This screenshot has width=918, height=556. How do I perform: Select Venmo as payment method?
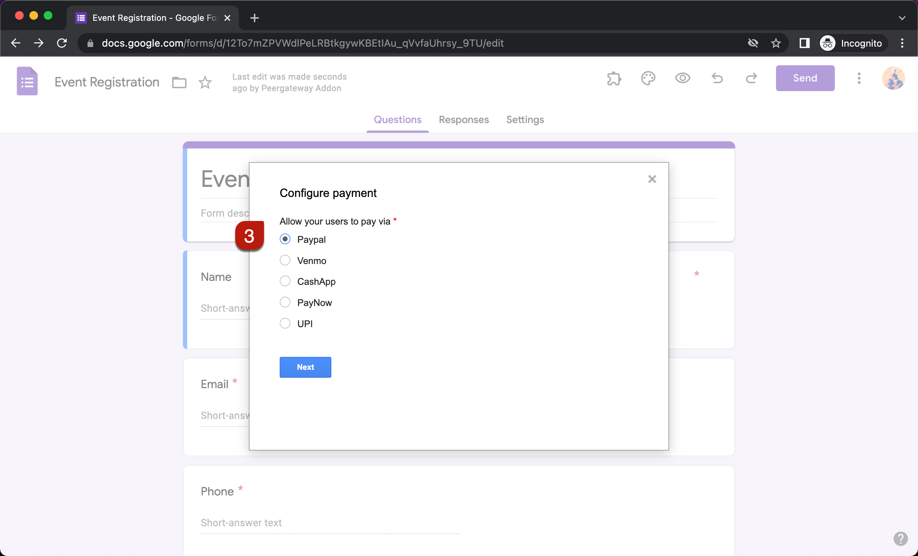pos(285,260)
